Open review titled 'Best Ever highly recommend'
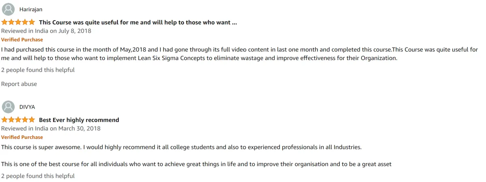 [x=79, y=120]
